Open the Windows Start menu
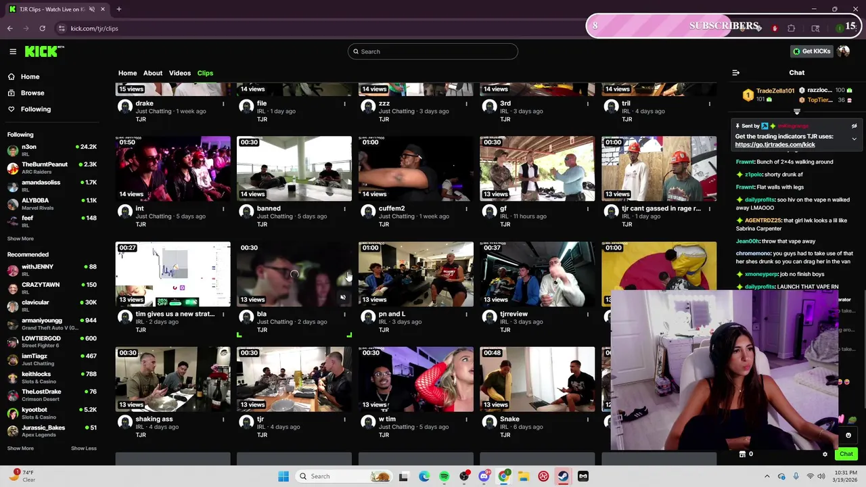866x487 pixels. [283, 476]
